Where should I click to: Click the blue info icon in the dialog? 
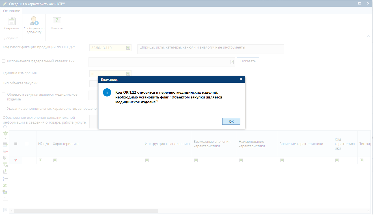pyautogui.click(x=107, y=92)
